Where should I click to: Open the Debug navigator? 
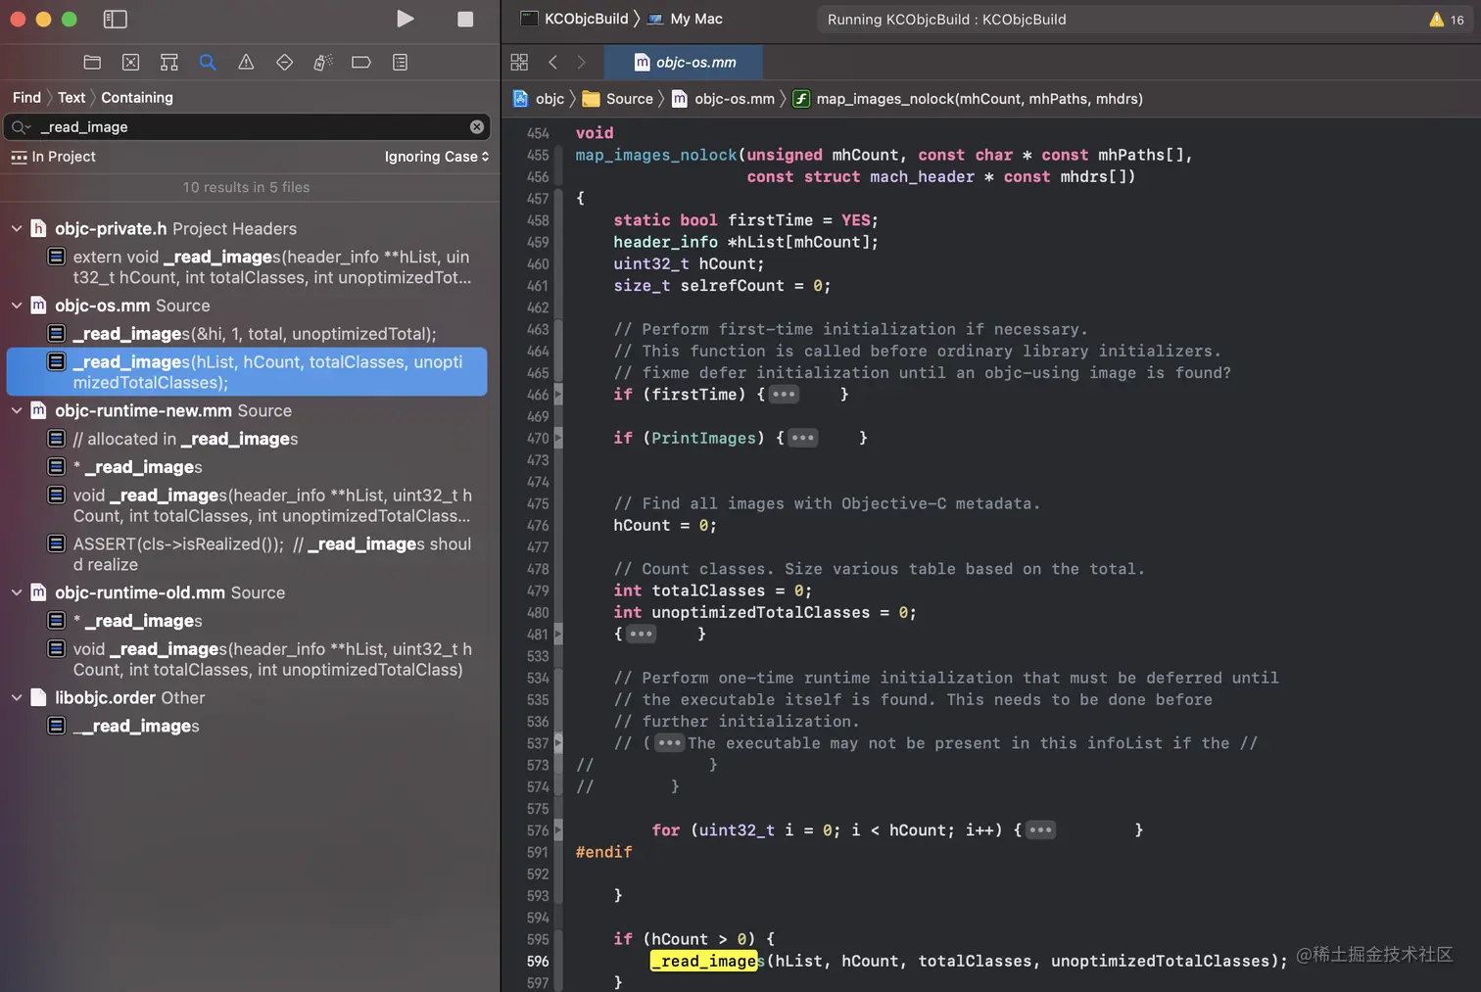[x=323, y=62]
